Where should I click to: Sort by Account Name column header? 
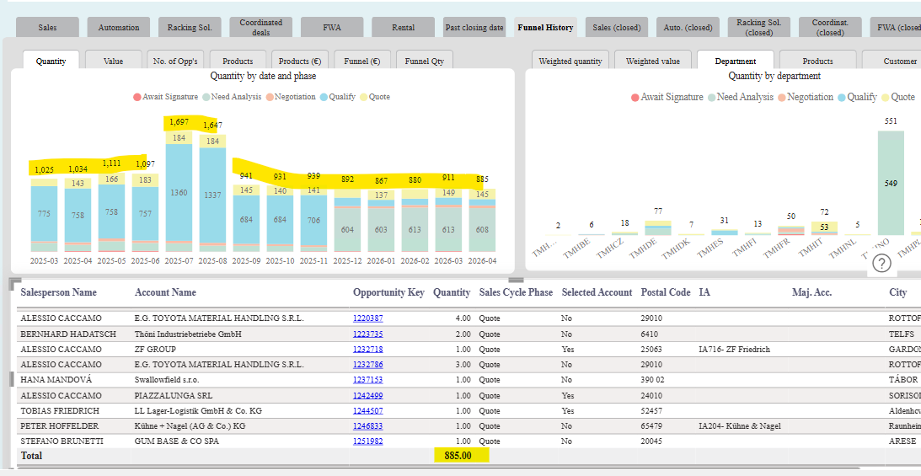pyautogui.click(x=166, y=292)
